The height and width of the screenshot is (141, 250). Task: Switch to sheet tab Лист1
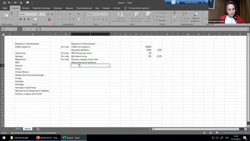tap(18, 129)
